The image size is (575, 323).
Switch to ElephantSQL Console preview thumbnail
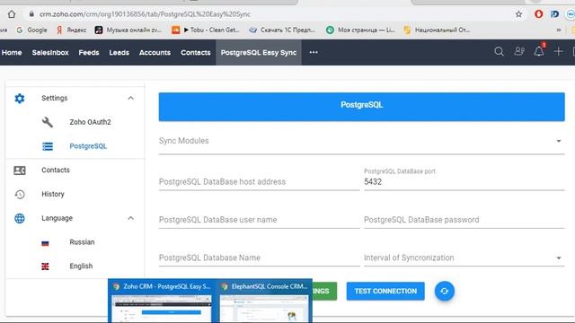tap(264, 301)
